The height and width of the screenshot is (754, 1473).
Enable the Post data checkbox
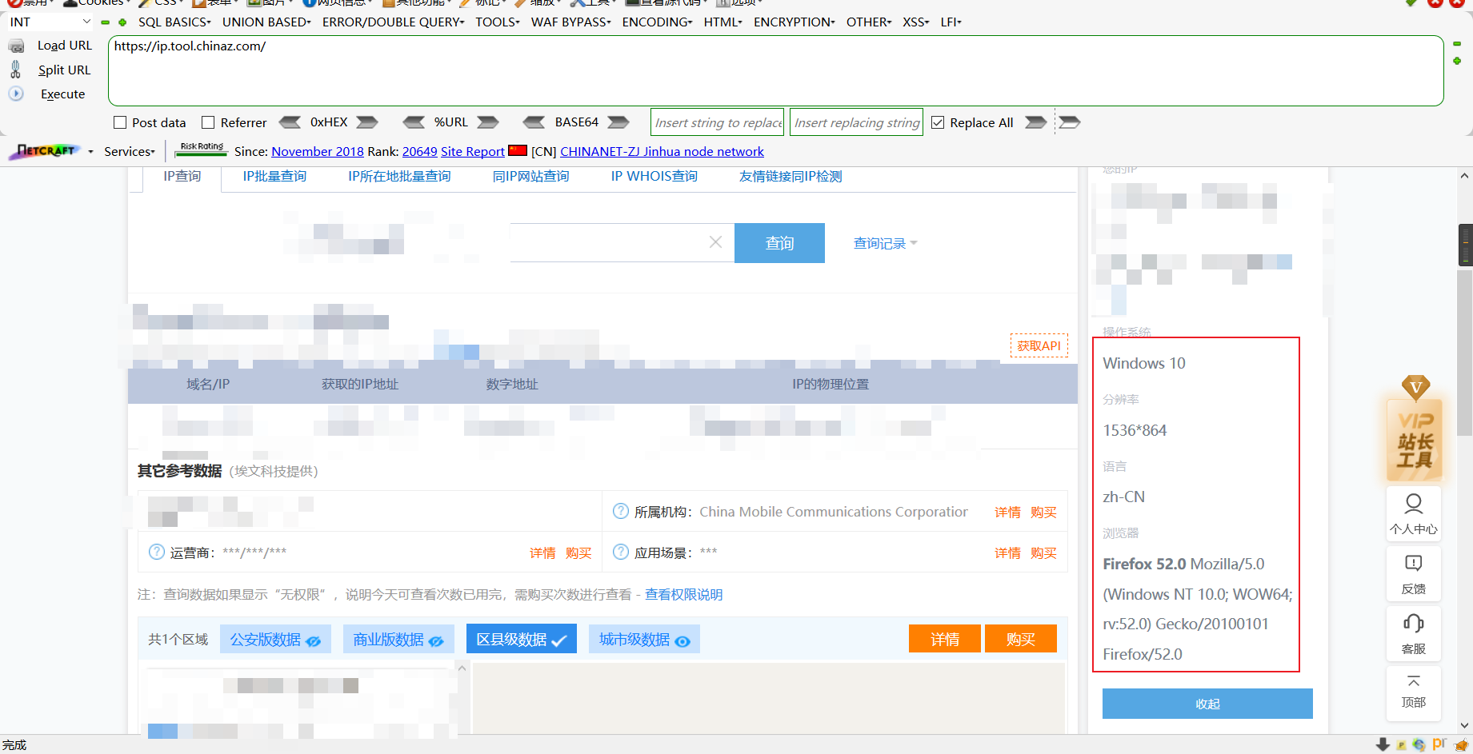tap(119, 122)
